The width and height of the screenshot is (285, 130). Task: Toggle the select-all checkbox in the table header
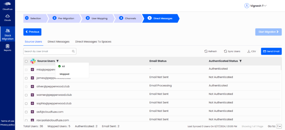tap(26, 61)
